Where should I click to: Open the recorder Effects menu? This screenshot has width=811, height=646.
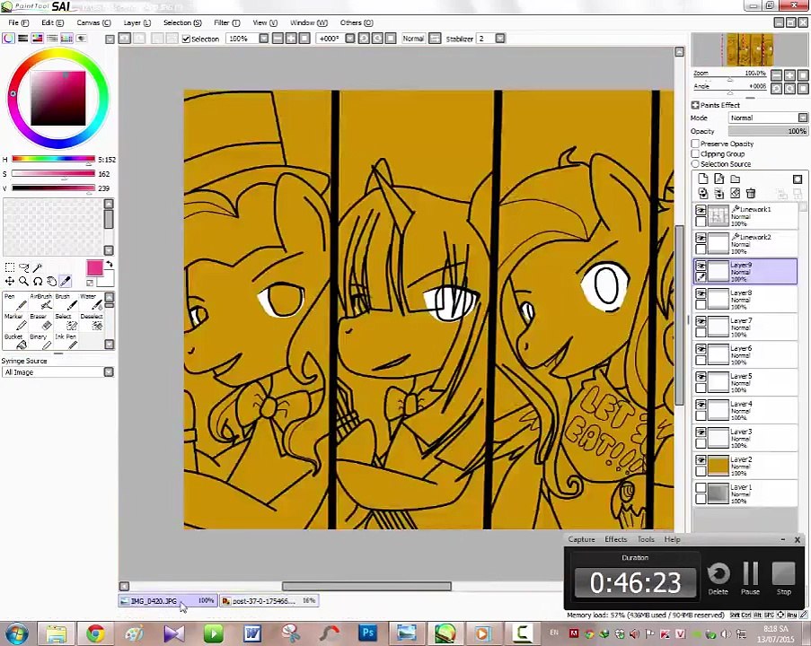click(x=616, y=539)
